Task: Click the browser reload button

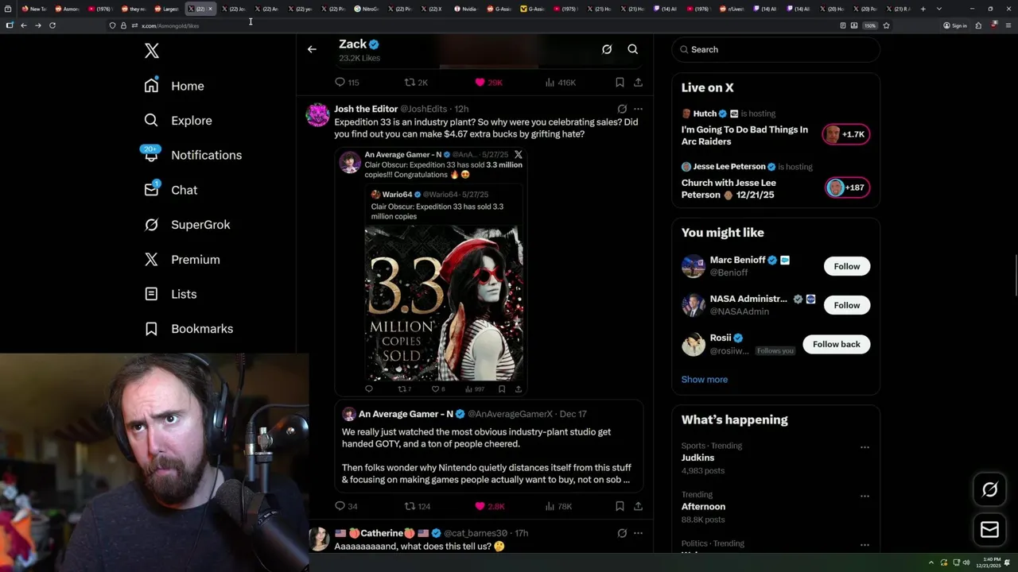Action: point(52,25)
